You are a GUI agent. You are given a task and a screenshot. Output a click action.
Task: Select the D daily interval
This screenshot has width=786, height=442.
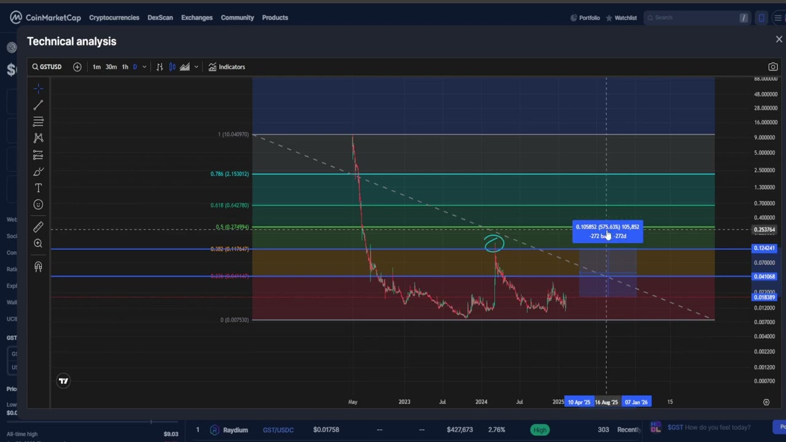pyautogui.click(x=135, y=67)
